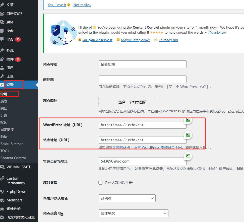Viewport: 244px width, 222px height.
Task: Open 撰写 settings submenu
Action: (4, 101)
